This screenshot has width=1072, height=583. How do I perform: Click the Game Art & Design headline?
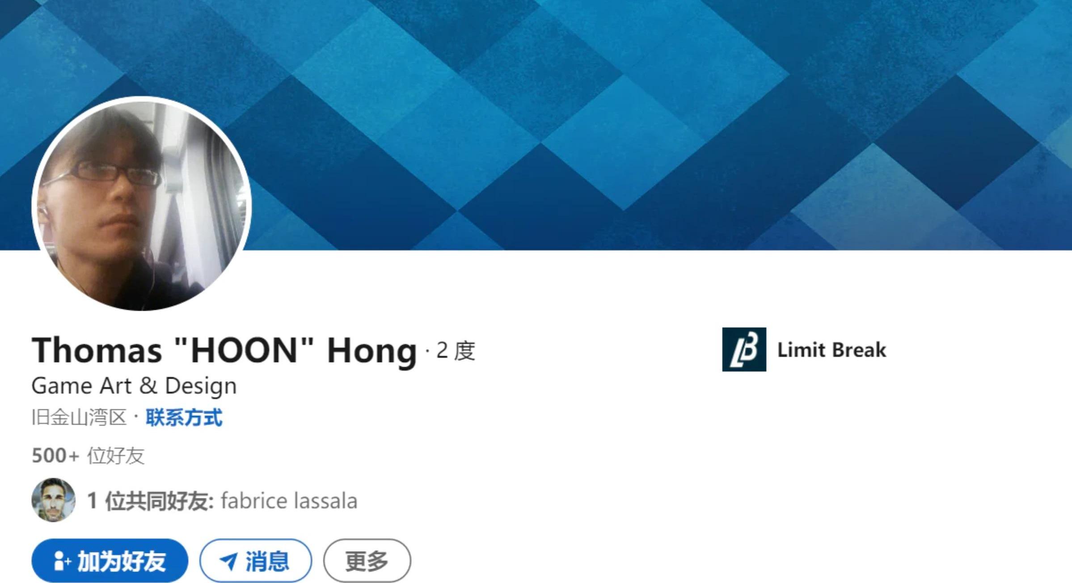tap(134, 386)
